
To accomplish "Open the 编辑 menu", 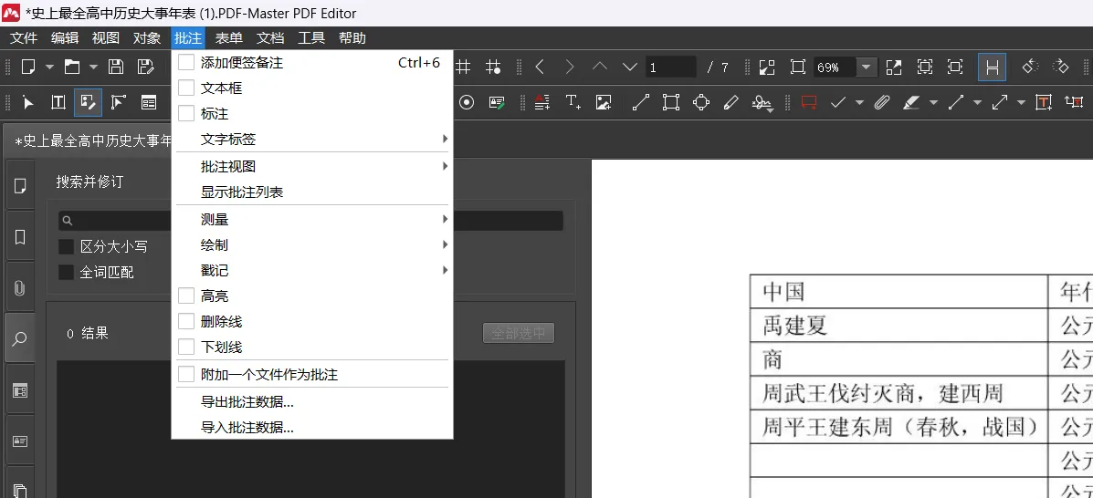I will 65,37.
